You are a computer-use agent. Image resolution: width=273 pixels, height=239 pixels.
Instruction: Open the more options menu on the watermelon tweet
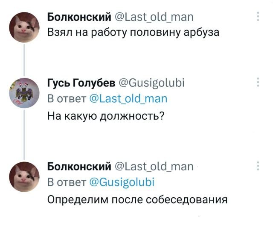click(x=258, y=17)
